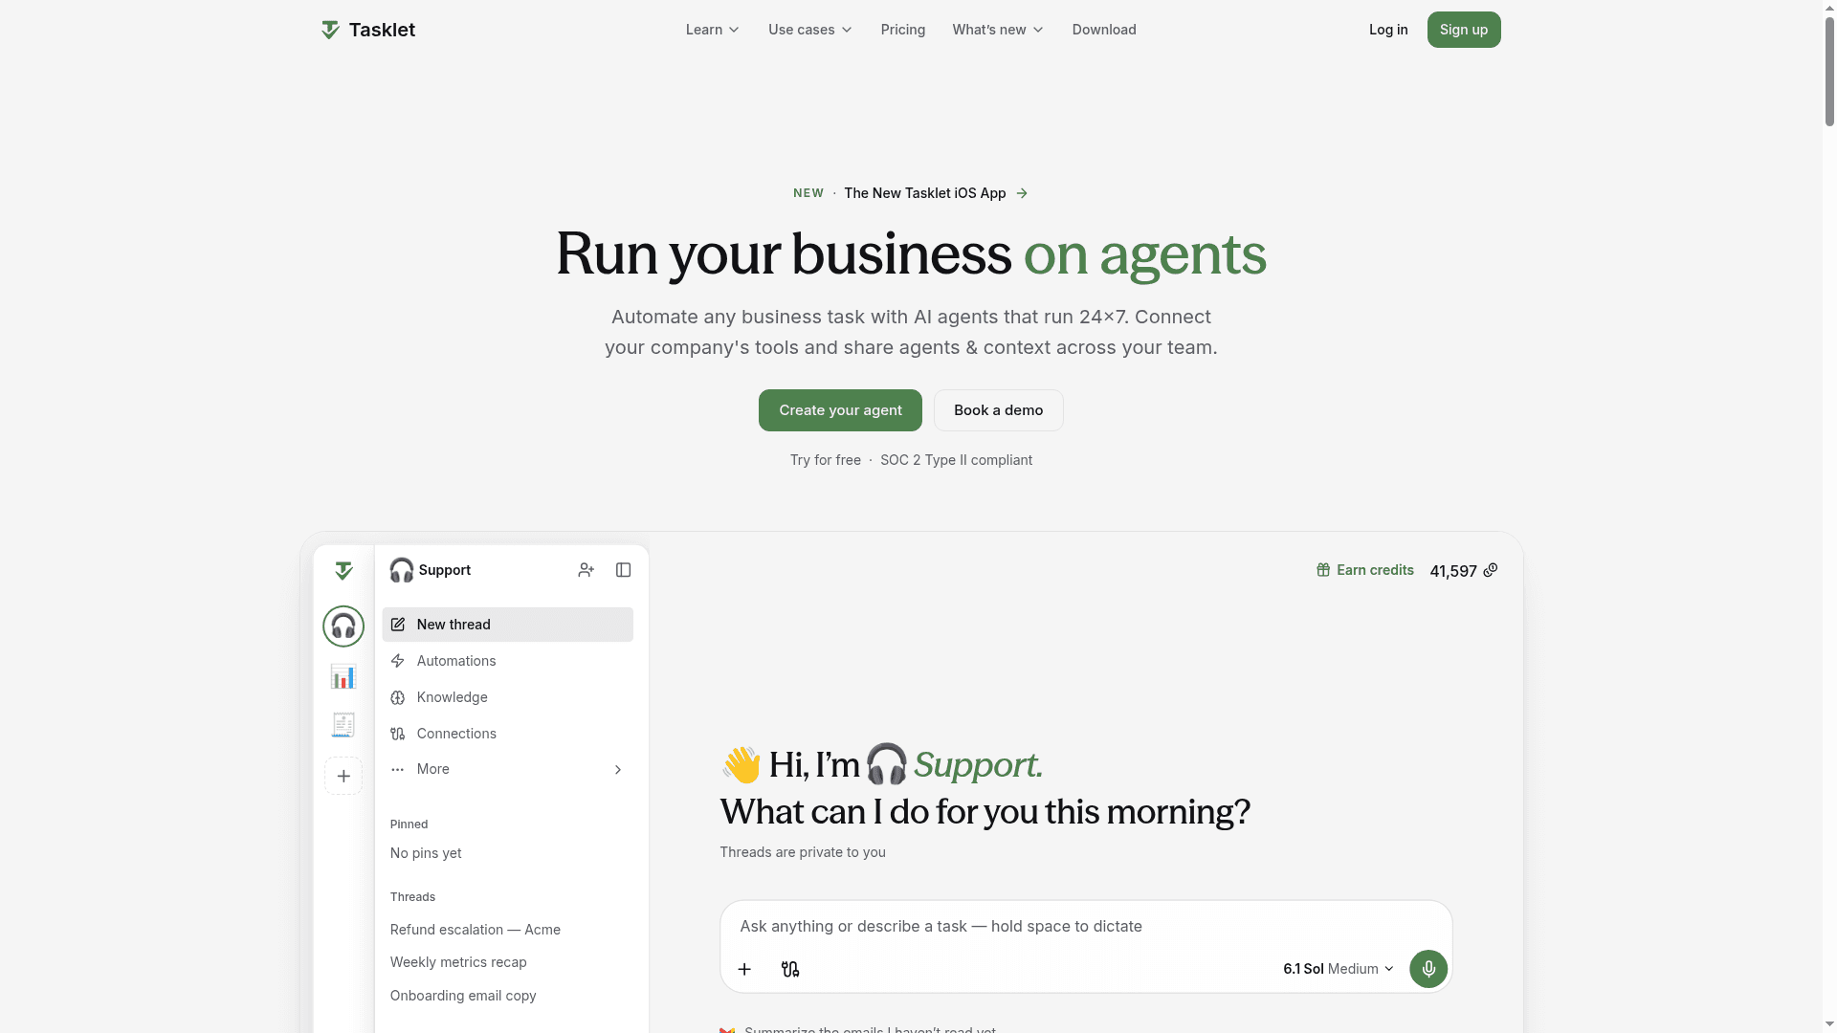Open the Pricing page

[x=903, y=30]
